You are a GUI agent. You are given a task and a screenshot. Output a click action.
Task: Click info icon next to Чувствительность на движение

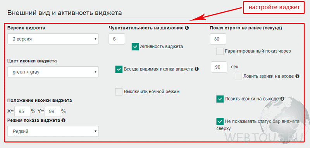187,28
